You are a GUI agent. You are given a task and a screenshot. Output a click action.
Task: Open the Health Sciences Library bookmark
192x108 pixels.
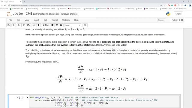point(115,9)
